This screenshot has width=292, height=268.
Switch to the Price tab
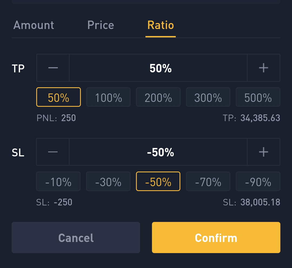[x=101, y=25]
